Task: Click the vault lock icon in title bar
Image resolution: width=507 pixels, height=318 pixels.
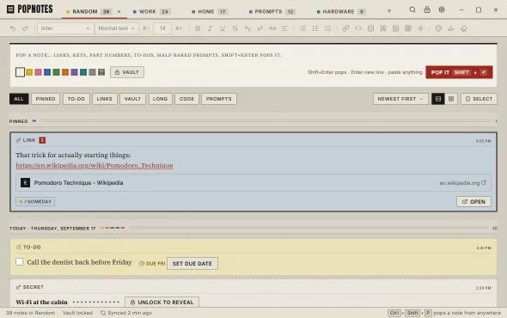Action: pyautogui.click(x=427, y=9)
